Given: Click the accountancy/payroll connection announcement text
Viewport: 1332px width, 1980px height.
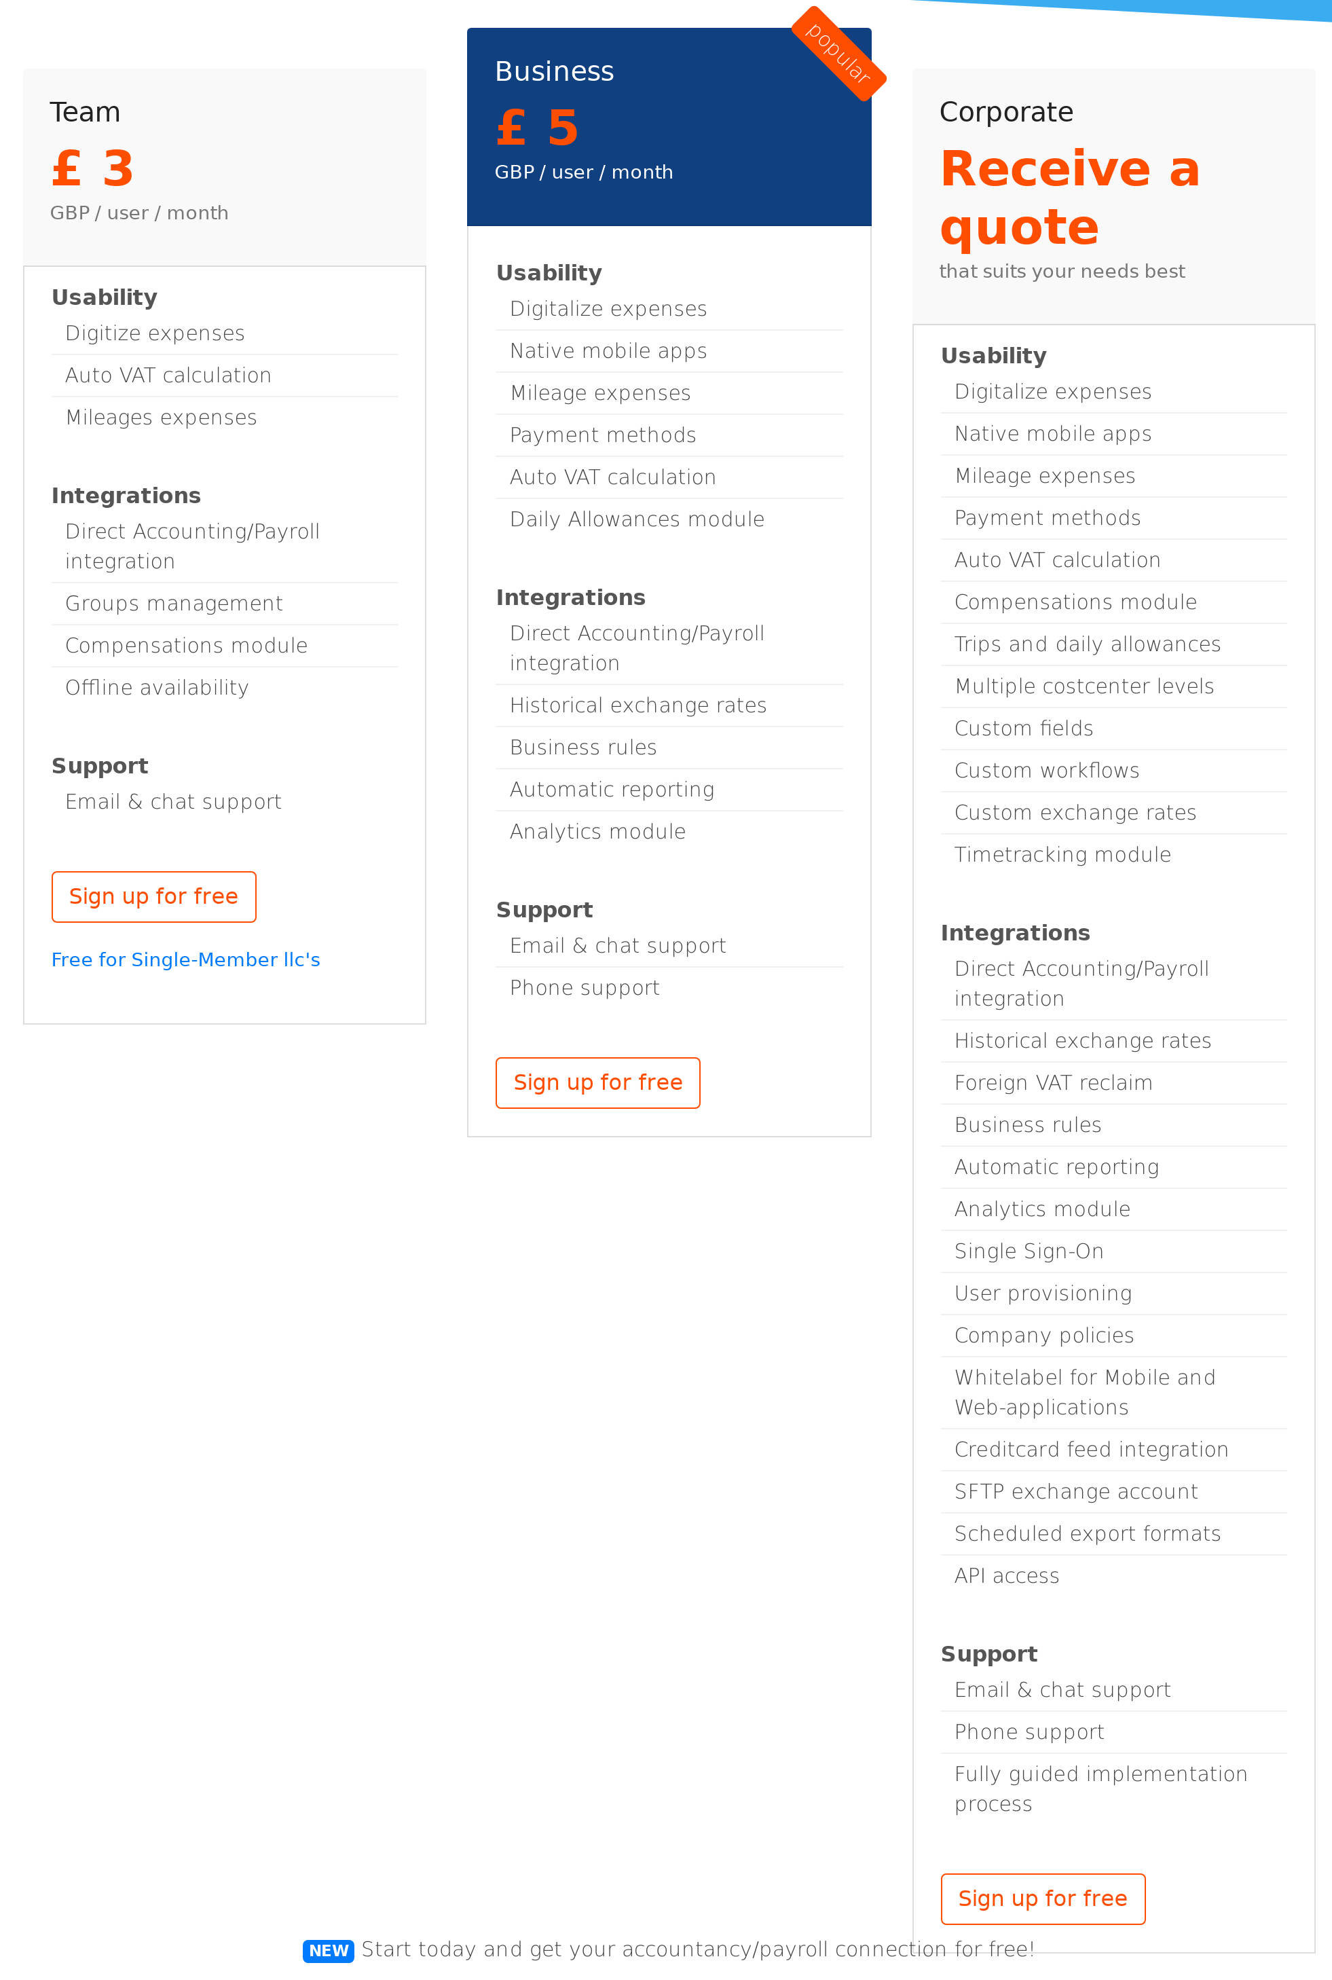Looking at the screenshot, I should [x=697, y=1949].
